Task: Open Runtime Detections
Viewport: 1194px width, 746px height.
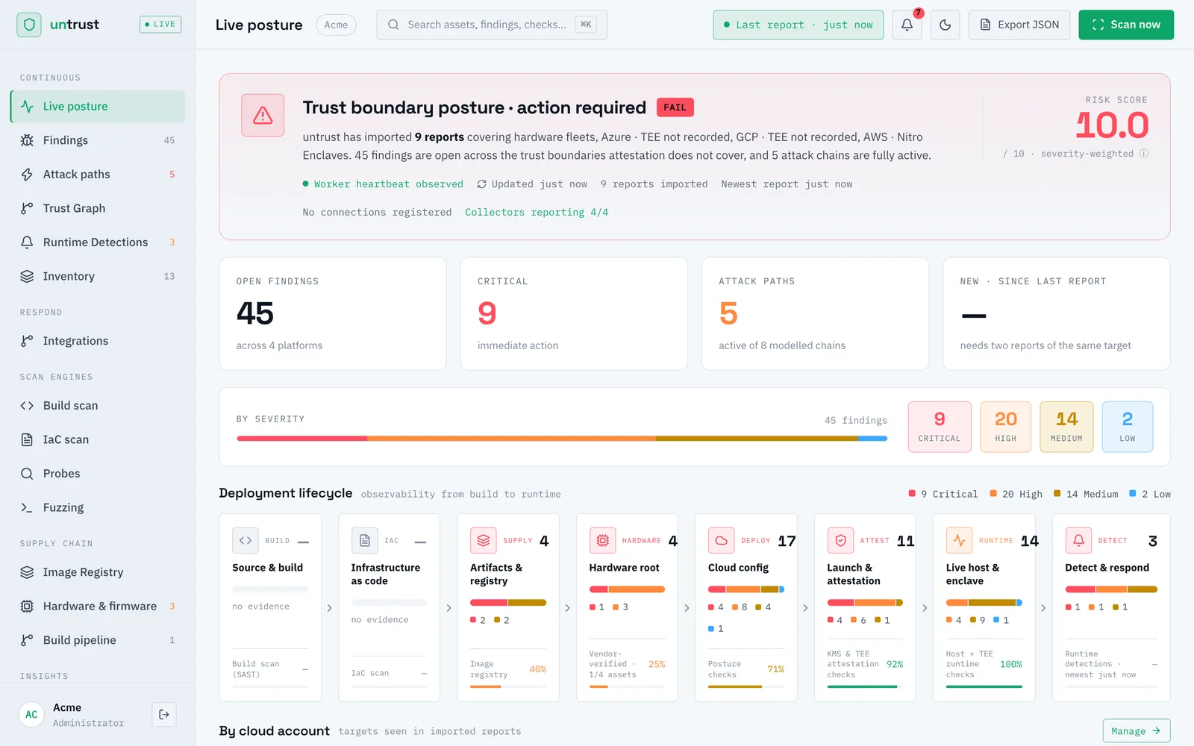Action: [x=98, y=242]
